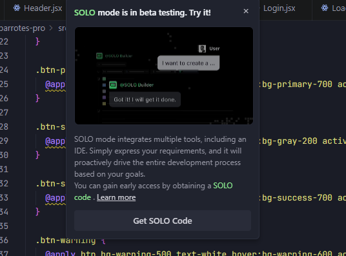This screenshot has width=346, height=256.
Task: Click the green SOLO word in popup title
Action: tap(85, 13)
